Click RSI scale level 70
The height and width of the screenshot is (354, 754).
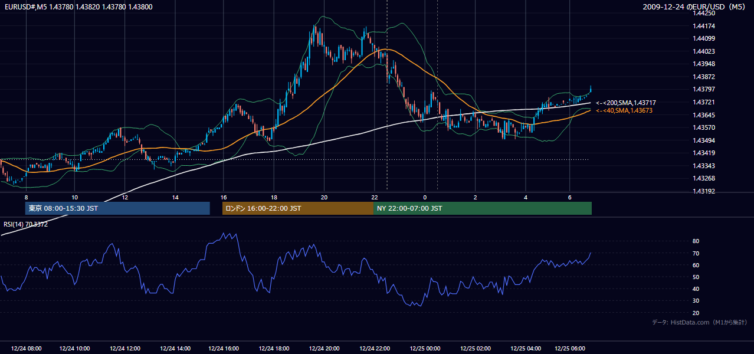tap(696, 253)
